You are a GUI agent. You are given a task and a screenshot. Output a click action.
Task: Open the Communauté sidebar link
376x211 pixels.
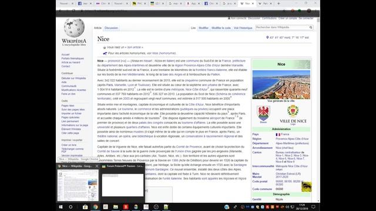[69, 86]
